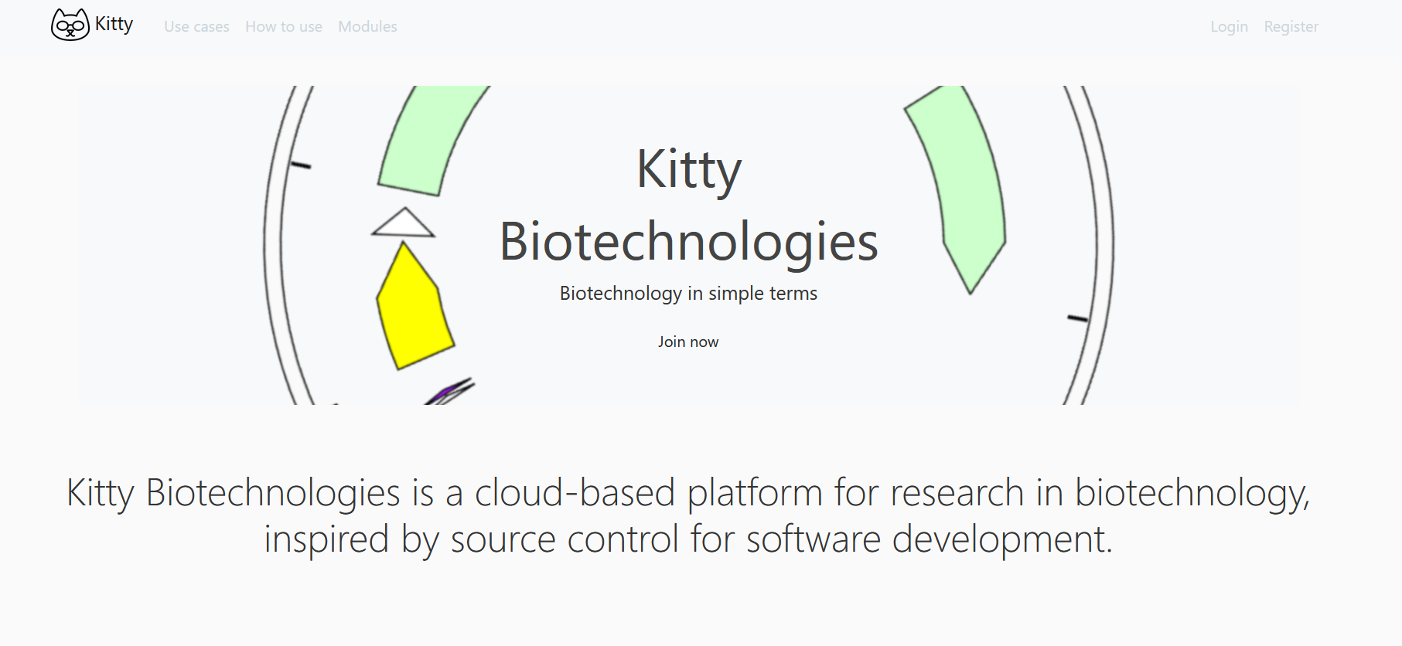Click the Join now link
1402x646 pixels.
687,341
